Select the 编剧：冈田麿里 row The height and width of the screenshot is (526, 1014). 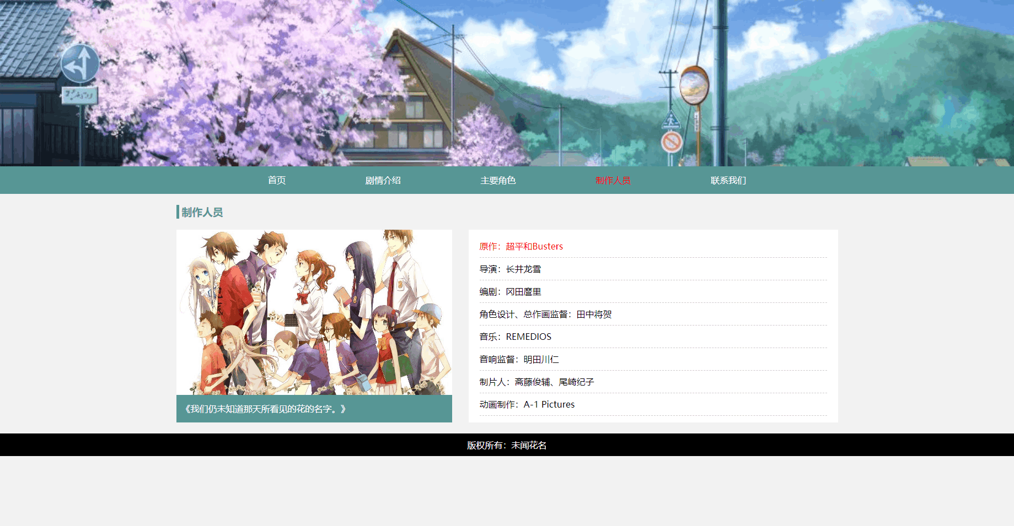pyautogui.click(x=653, y=291)
